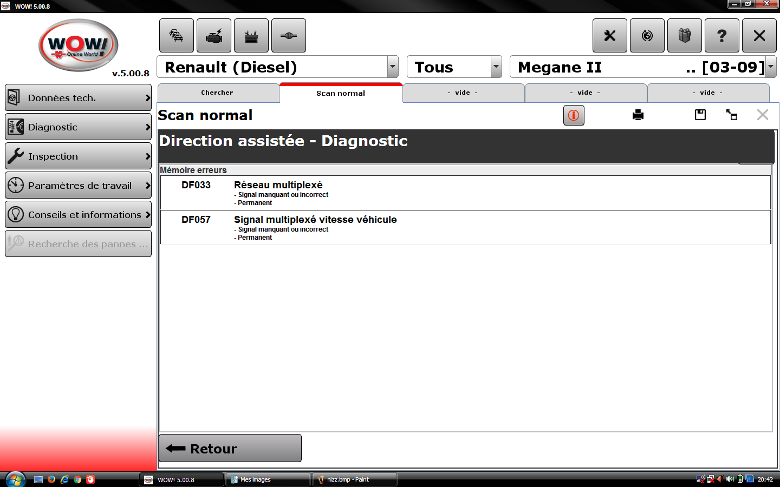Switch to nizz.bmp - Paint taskbar window

click(x=355, y=479)
